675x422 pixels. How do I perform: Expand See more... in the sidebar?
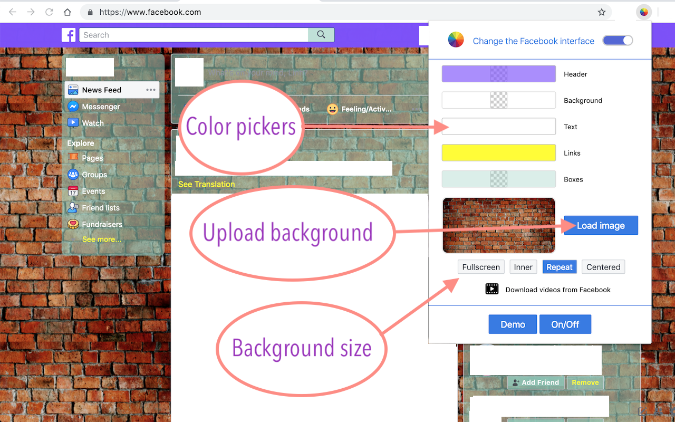pos(102,239)
